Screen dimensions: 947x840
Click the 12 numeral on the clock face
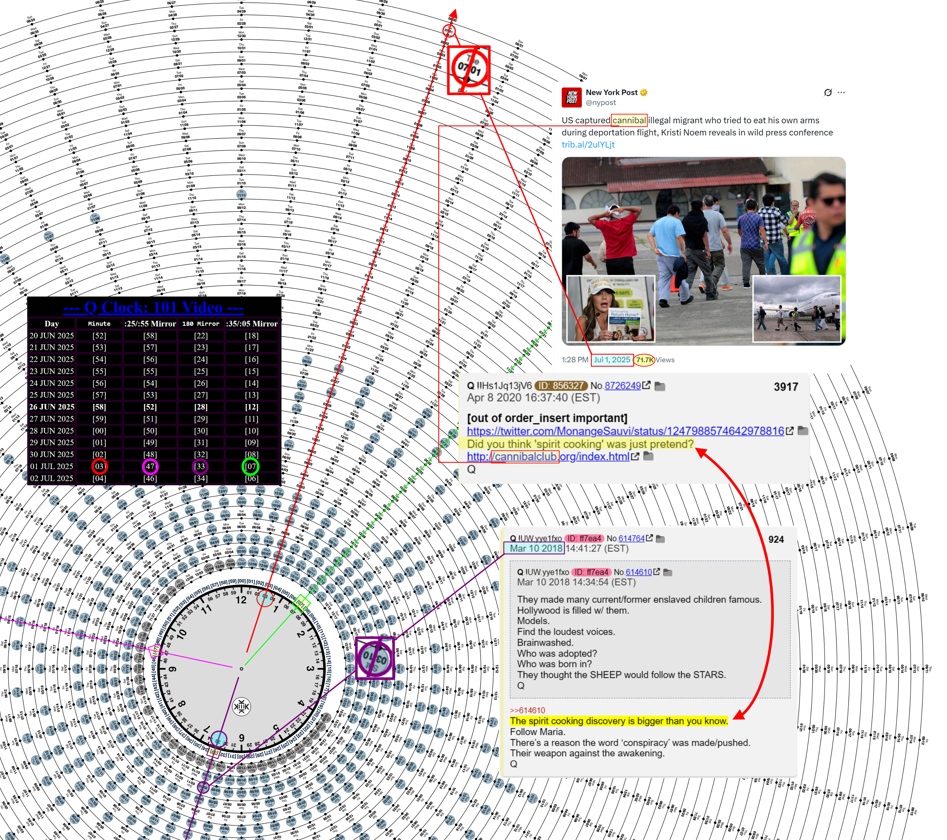(241, 600)
